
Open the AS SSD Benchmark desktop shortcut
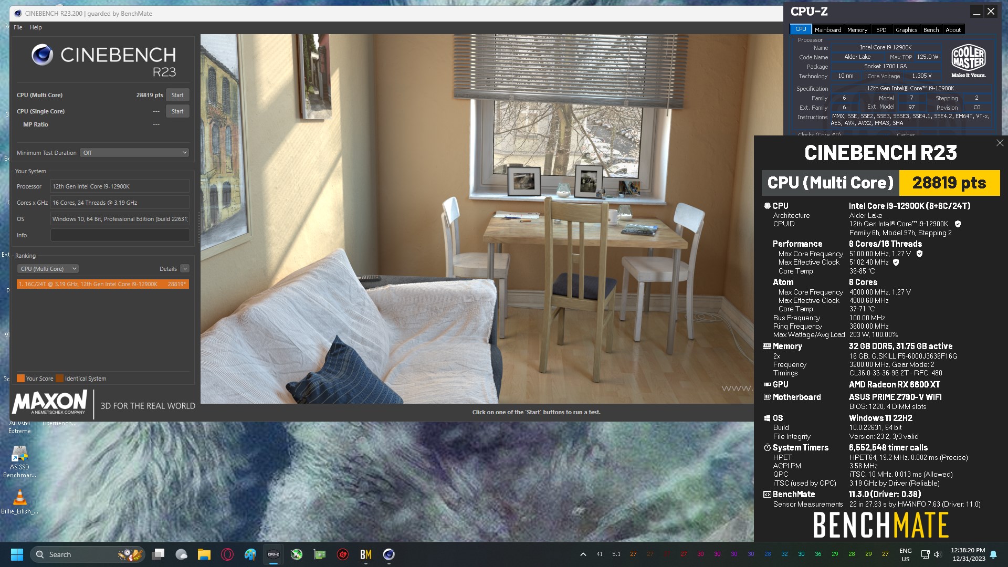19,462
